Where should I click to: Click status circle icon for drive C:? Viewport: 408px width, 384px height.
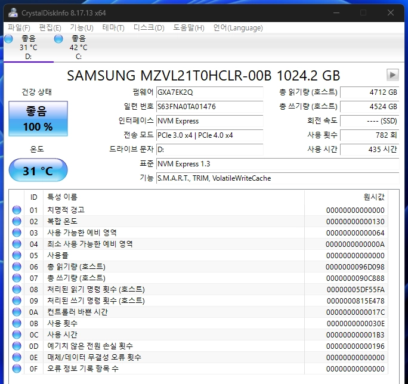[58, 39]
